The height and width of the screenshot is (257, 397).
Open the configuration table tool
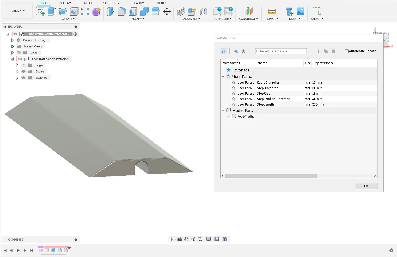point(229,11)
